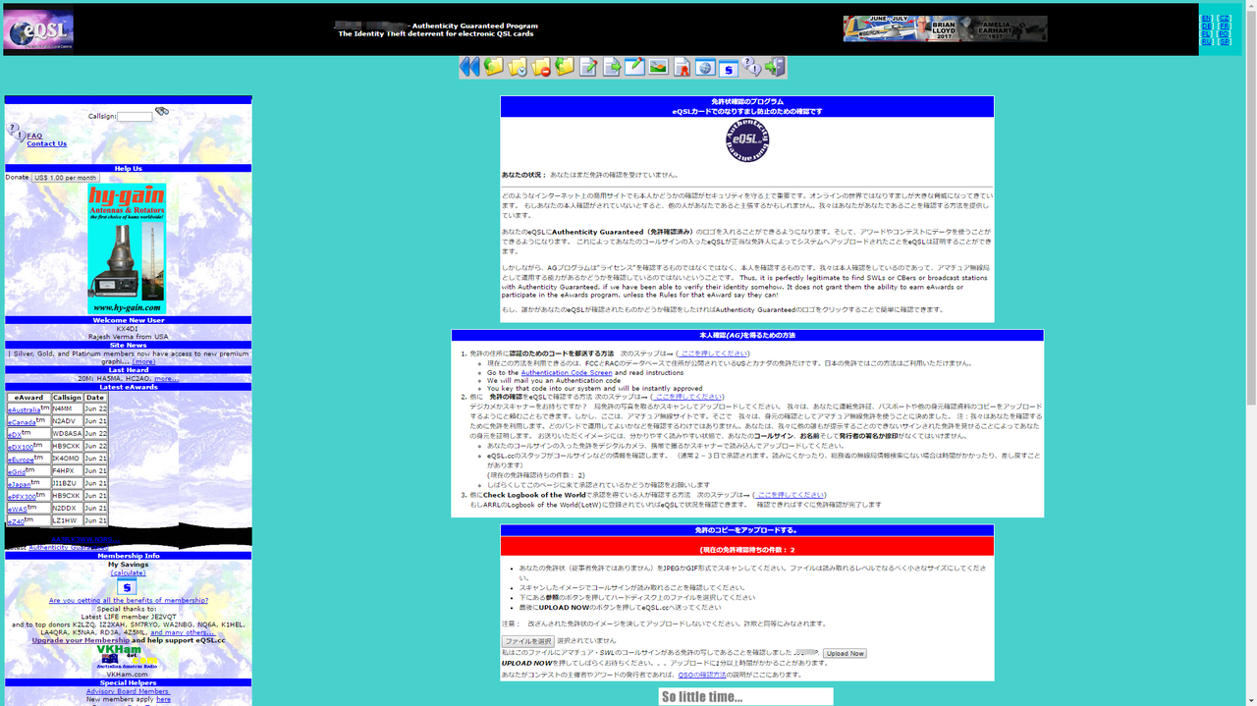The width and height of the screenshot is (1257, 706).
Task: Open 'Are you getting all the benefits' link
Action: click(x=129, y=600)
